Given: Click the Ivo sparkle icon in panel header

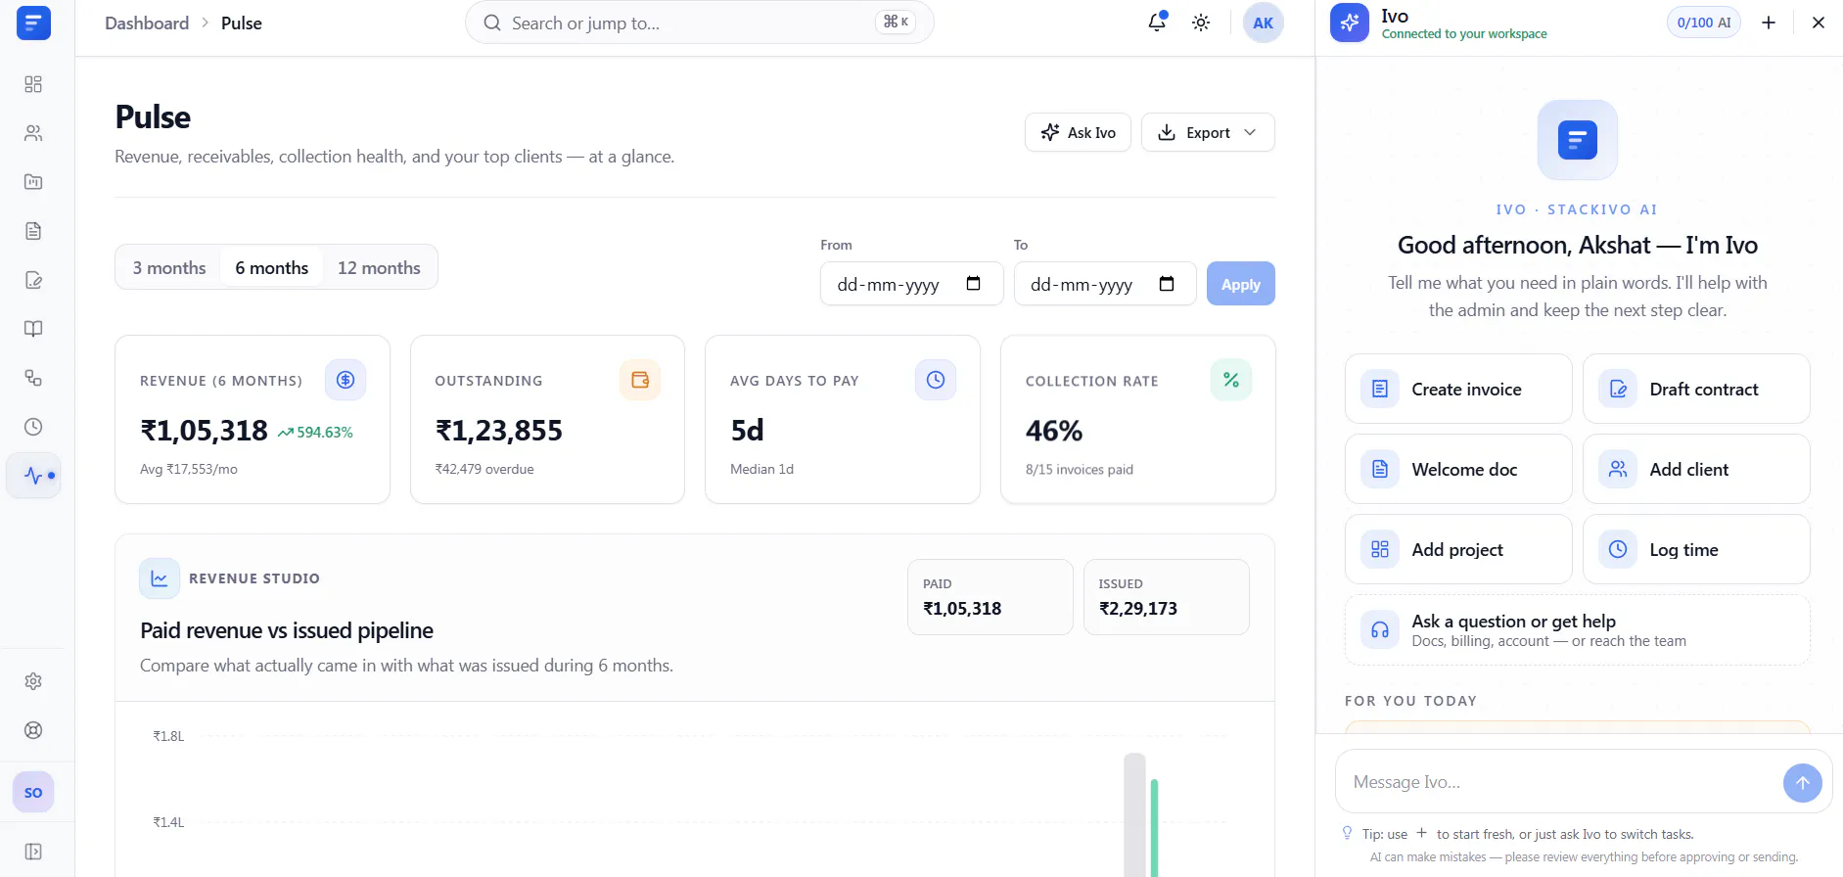Looking at the screenshot, I should pyautogui.click(x=1350, y=23).
